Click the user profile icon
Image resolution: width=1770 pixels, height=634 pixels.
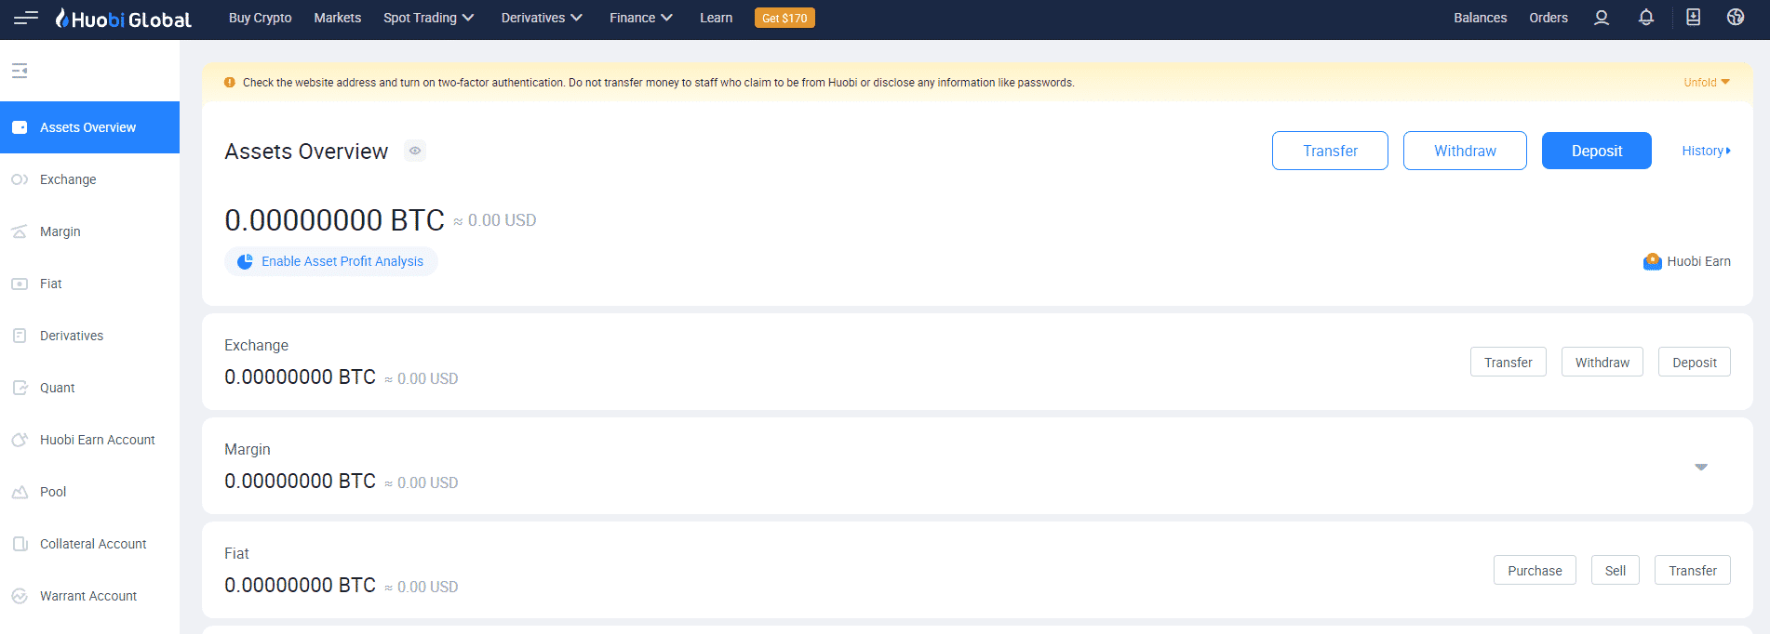[1601, 18]
